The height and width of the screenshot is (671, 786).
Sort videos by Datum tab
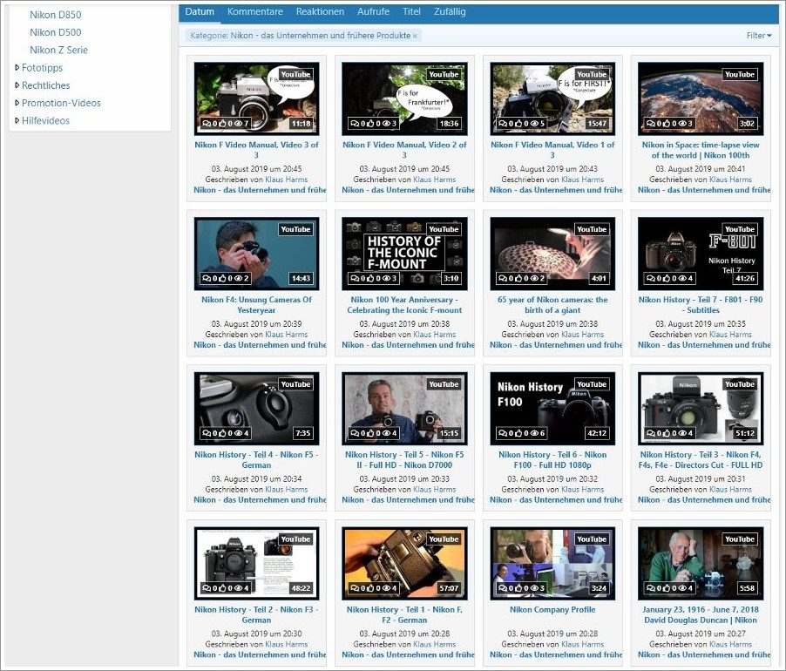pyautogui.click(x=200, y=11)
